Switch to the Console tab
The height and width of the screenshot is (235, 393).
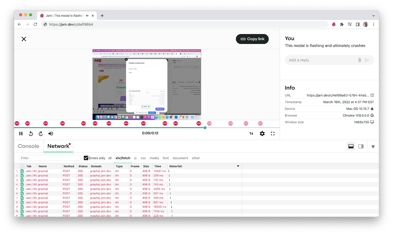(29, 146)
